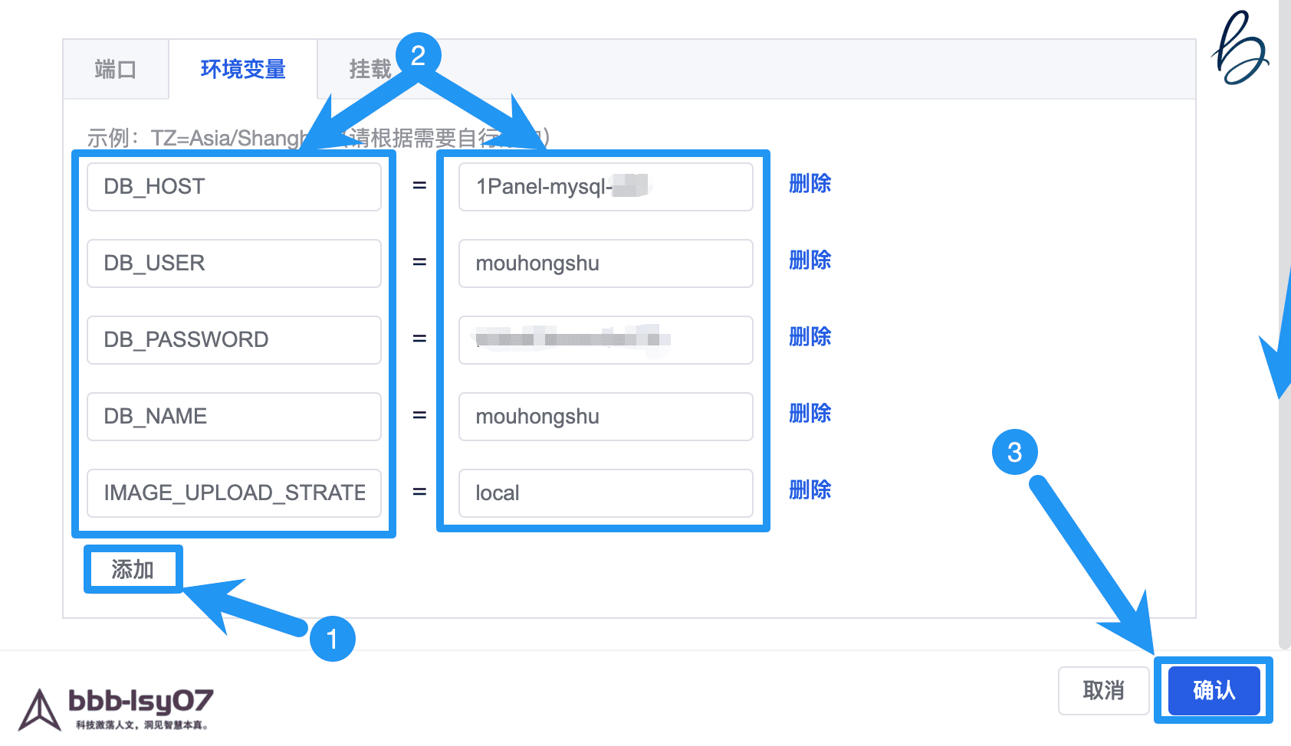This screenshot has height=746, width=1291.
Task: Click the DB_HOST variable name field
Action: coord(234,187)
